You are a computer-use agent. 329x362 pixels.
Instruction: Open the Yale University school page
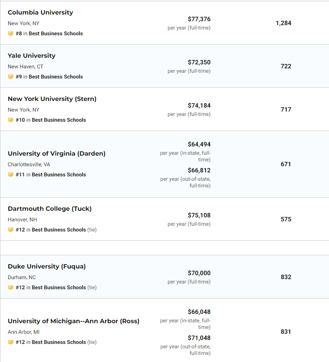click(32, 56)
